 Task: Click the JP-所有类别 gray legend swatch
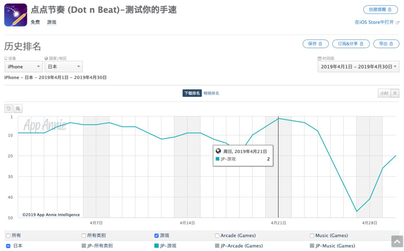point(84,246)
